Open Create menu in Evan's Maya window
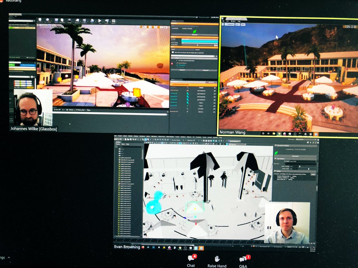The image size is (358, 268). click(120, 137)
